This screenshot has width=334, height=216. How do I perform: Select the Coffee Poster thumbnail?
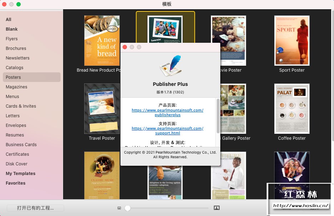point(292,109)
